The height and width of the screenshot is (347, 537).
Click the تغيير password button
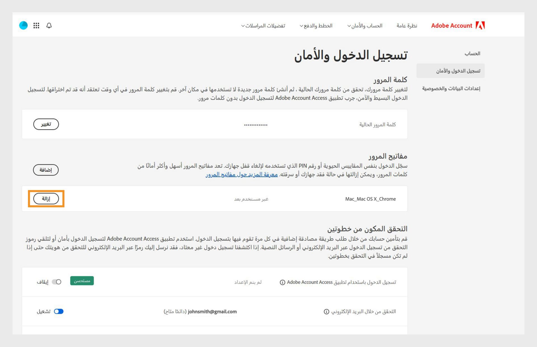coord(46,124)
